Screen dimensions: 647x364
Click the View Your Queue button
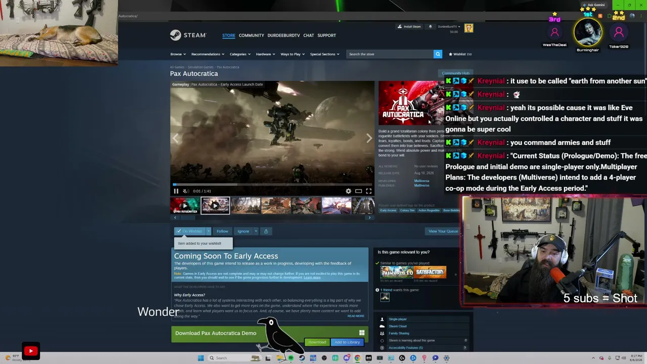(x=443, y=231)
